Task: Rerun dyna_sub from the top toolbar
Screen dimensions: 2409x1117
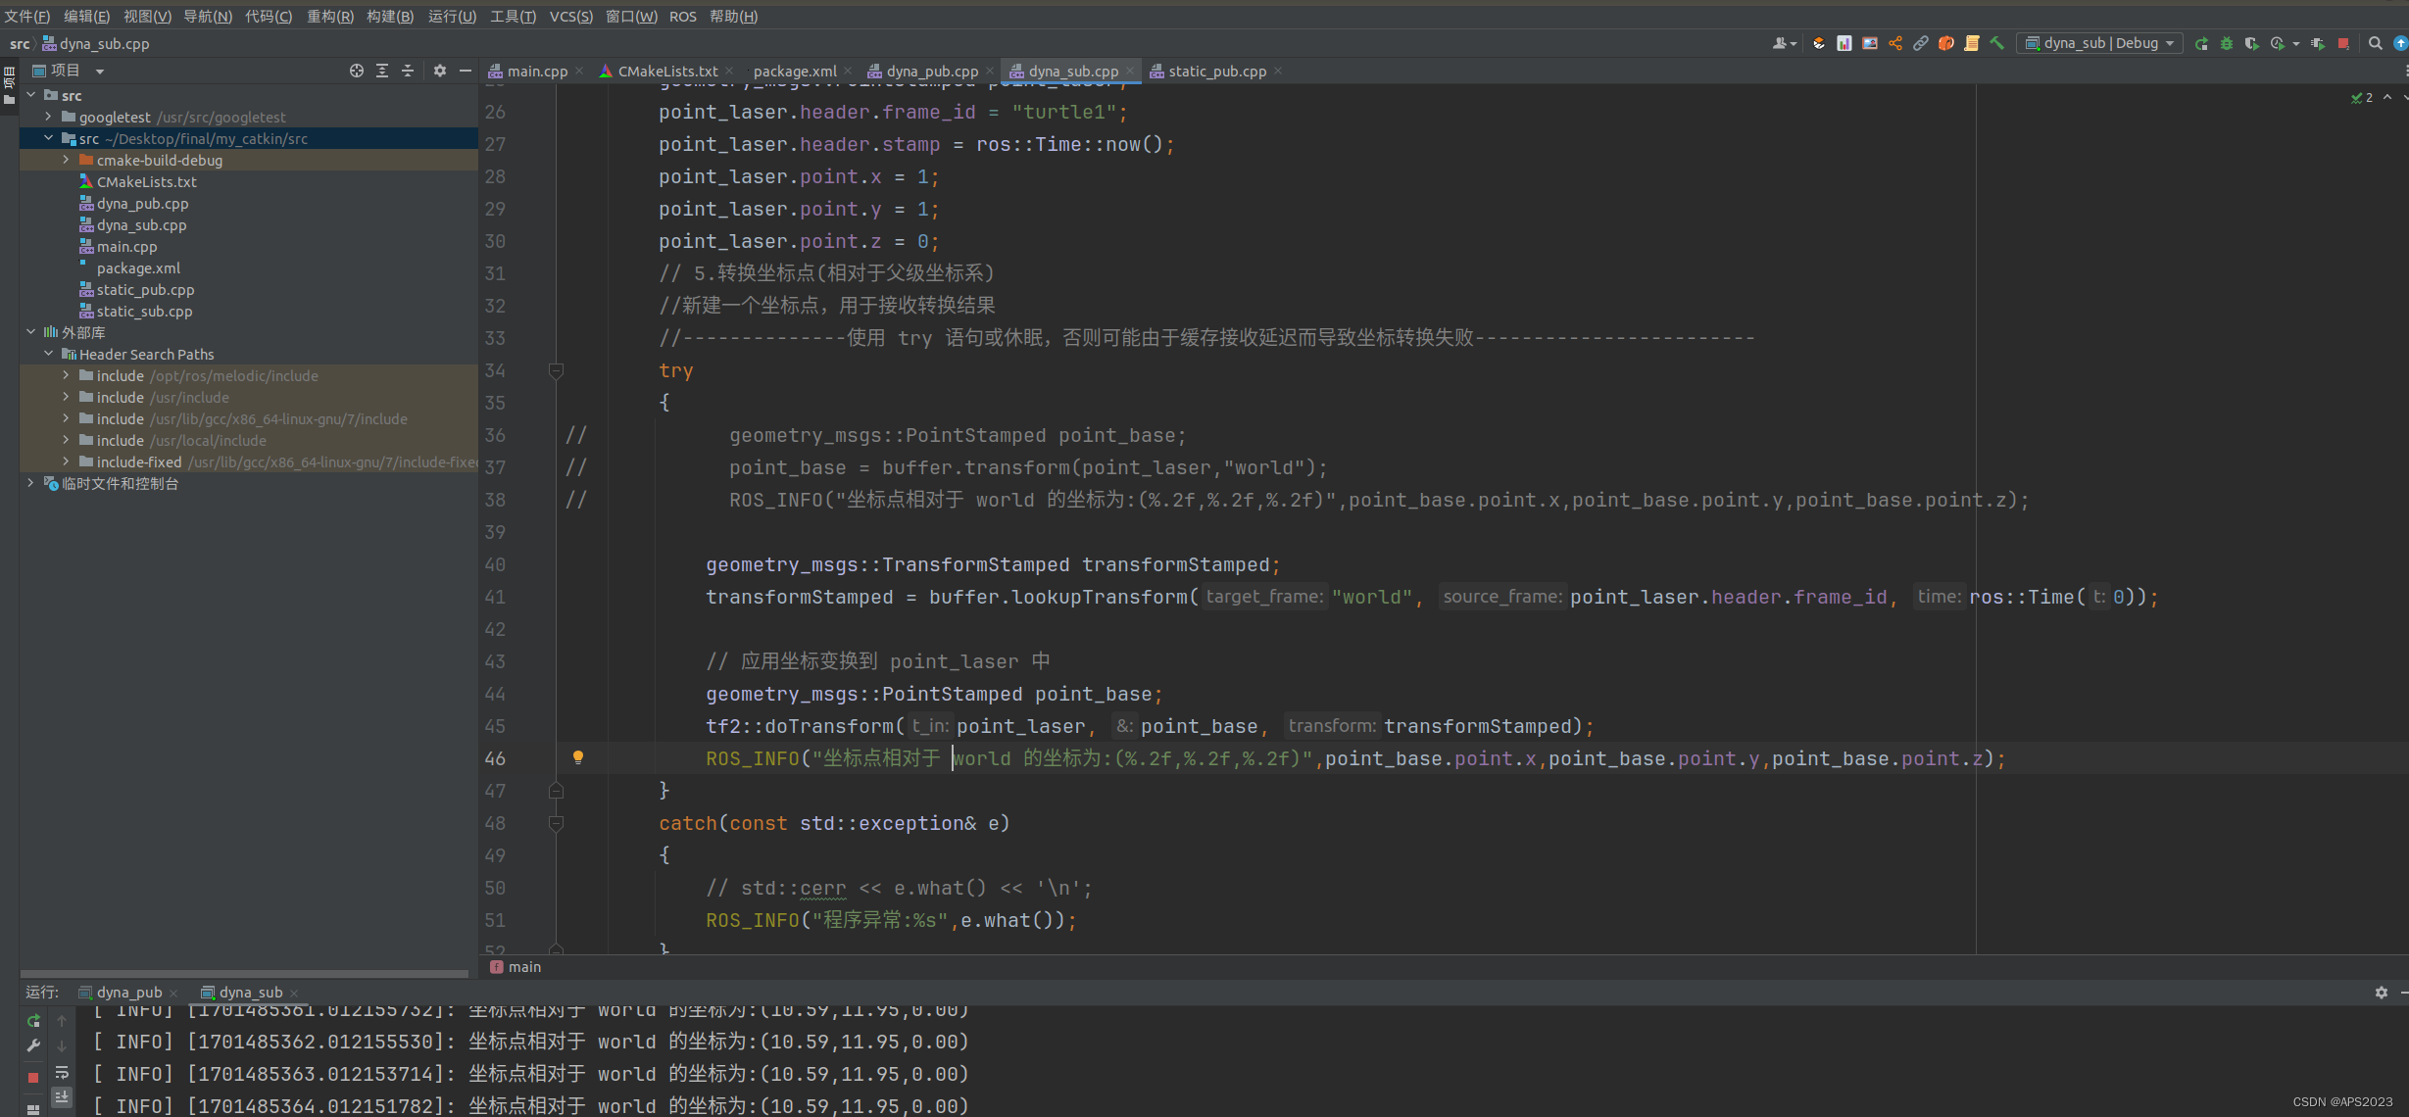Action: 2201,43
